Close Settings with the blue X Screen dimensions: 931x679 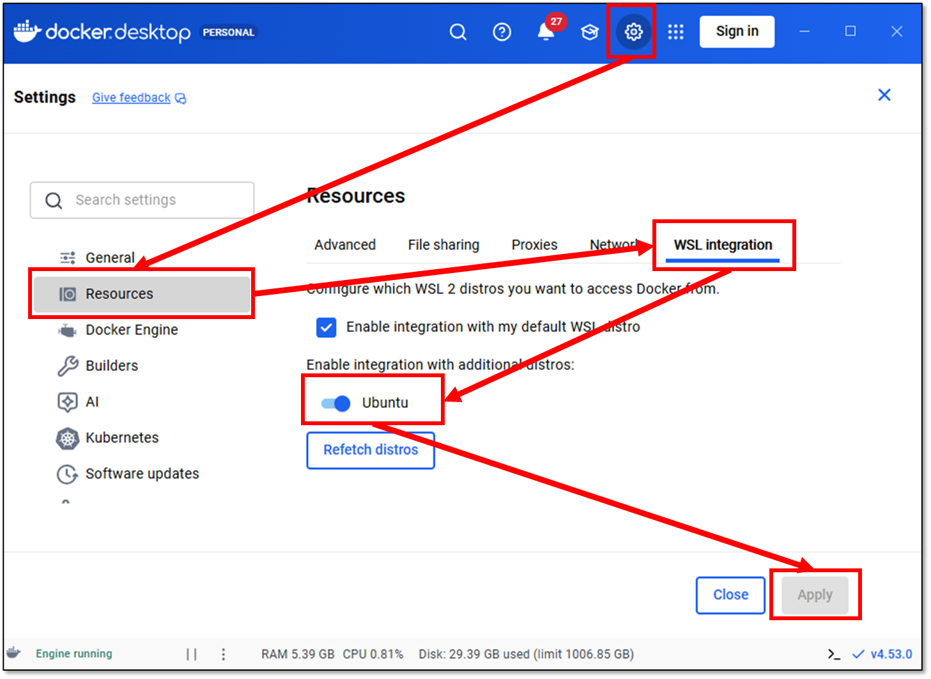pyautogui.click(x=884, y=95)
